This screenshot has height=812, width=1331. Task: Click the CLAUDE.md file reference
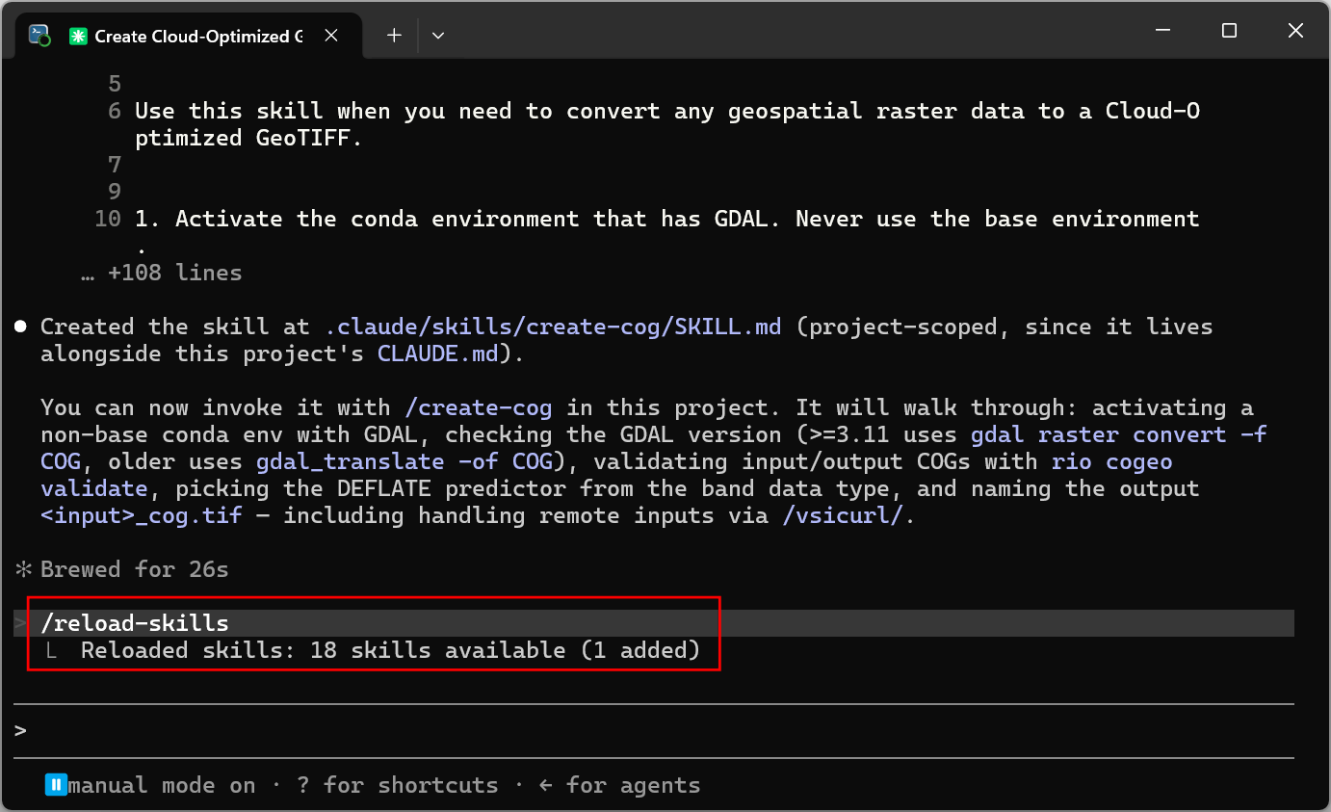(437, 354)
